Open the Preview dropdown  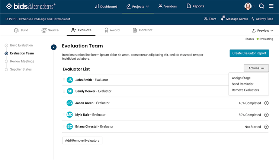click(x=263, y=31)
